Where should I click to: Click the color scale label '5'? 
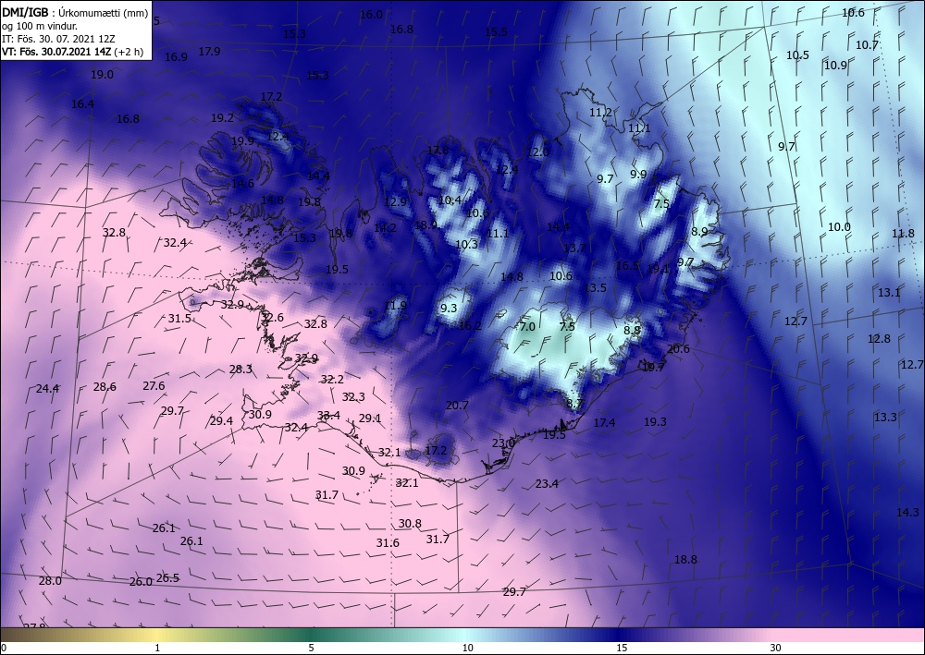point(311,649)
